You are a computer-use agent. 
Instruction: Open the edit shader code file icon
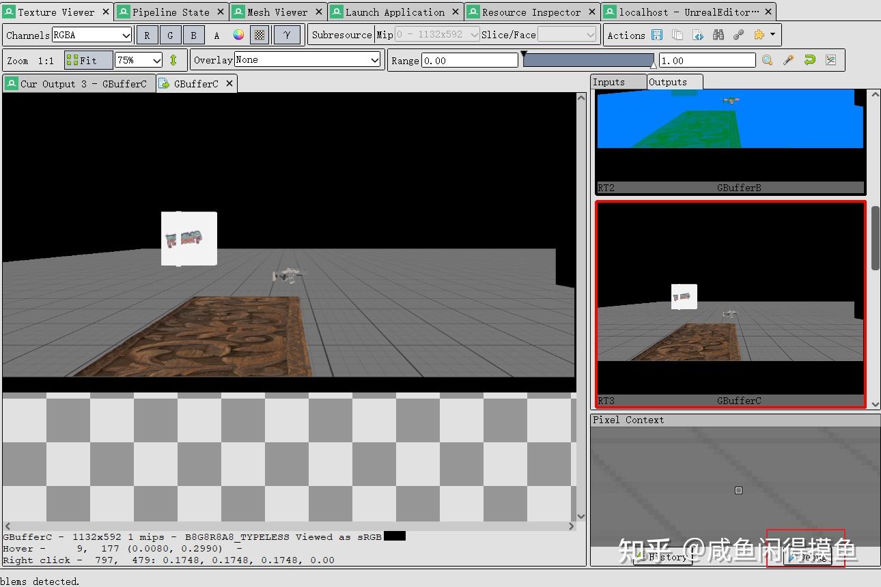698,35
